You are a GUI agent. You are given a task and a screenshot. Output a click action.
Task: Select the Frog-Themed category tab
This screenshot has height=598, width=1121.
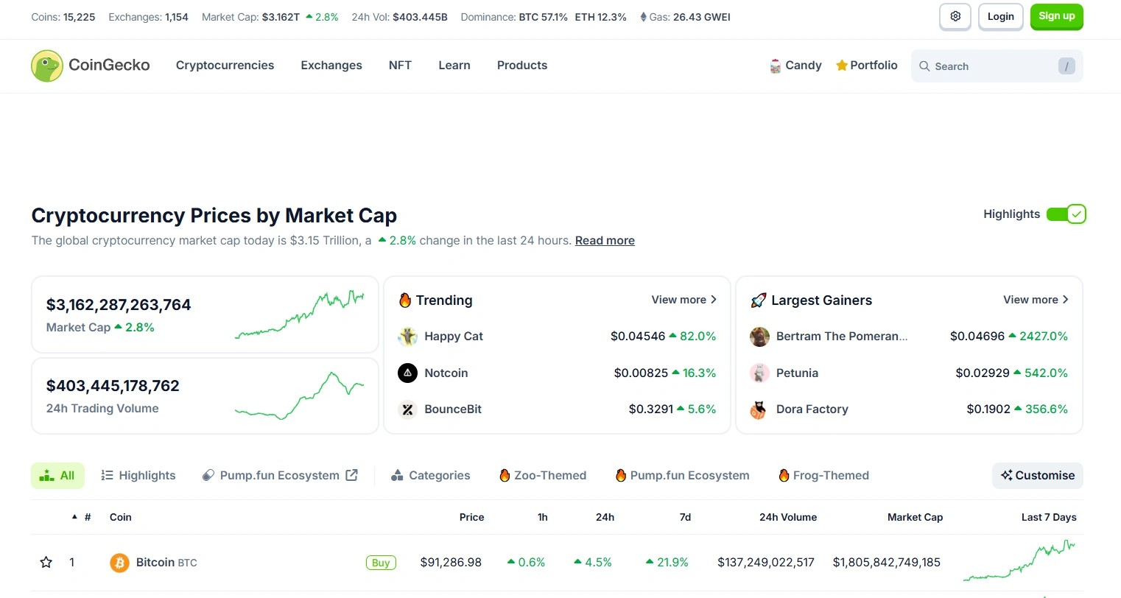[x=824, y=476]
